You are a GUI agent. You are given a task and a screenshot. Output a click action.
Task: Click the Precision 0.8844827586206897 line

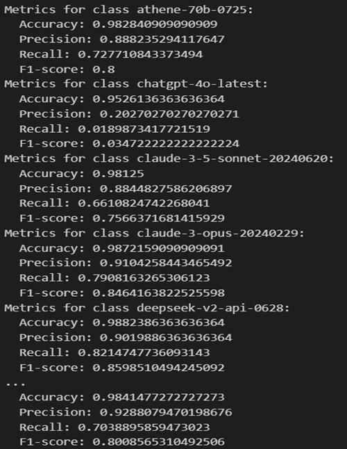[x=126, y=188]
